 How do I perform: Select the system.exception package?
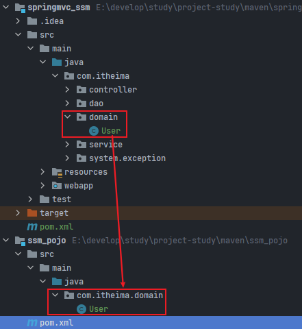coord(127,158)
